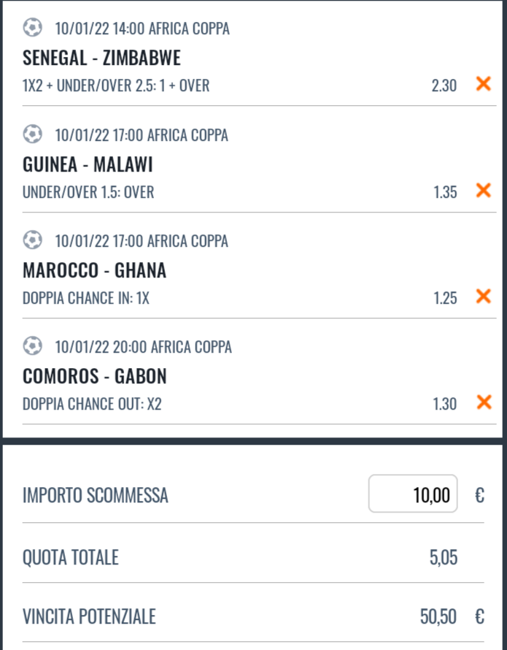Click the Quota Totale 5,05 value
The image size is (507, 650).
click(444, 557)
